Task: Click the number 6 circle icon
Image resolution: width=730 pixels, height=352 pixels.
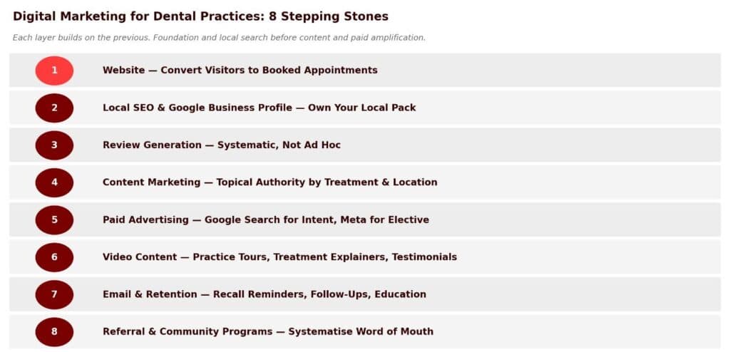Action: (x=54, y=257)
